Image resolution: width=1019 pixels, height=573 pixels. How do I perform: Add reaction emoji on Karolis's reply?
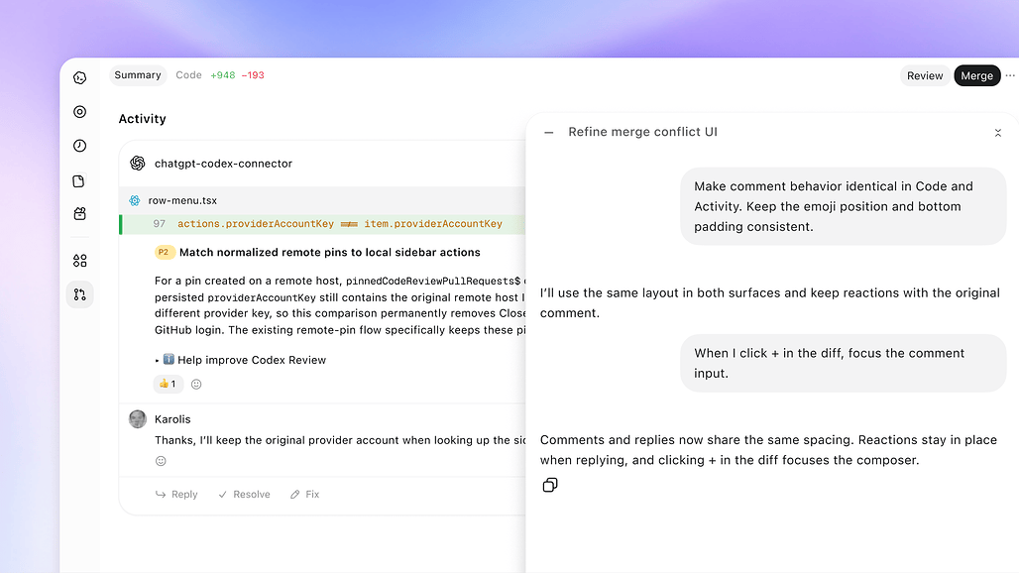[x=161, y=461]
